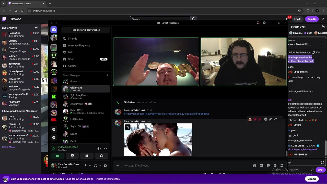Open Discover servers compass icon

pos(54,137)
